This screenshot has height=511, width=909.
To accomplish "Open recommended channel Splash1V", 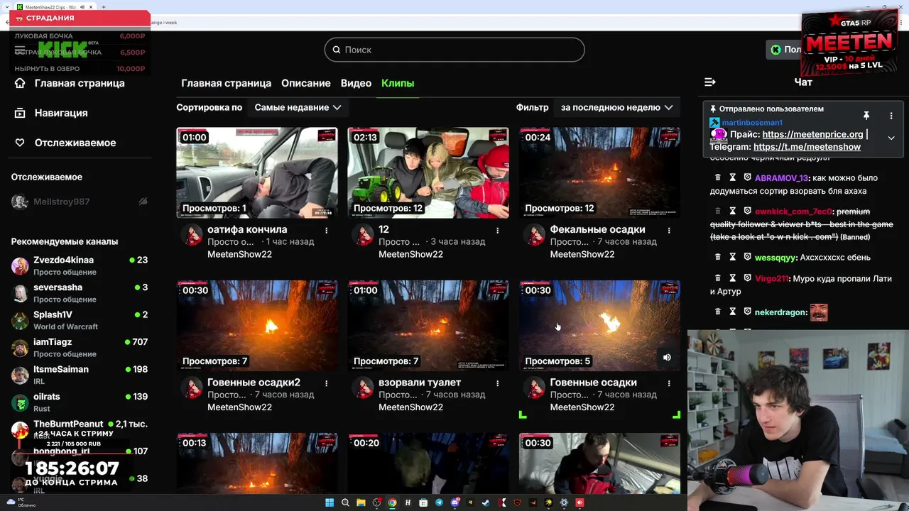I will 80,320.
